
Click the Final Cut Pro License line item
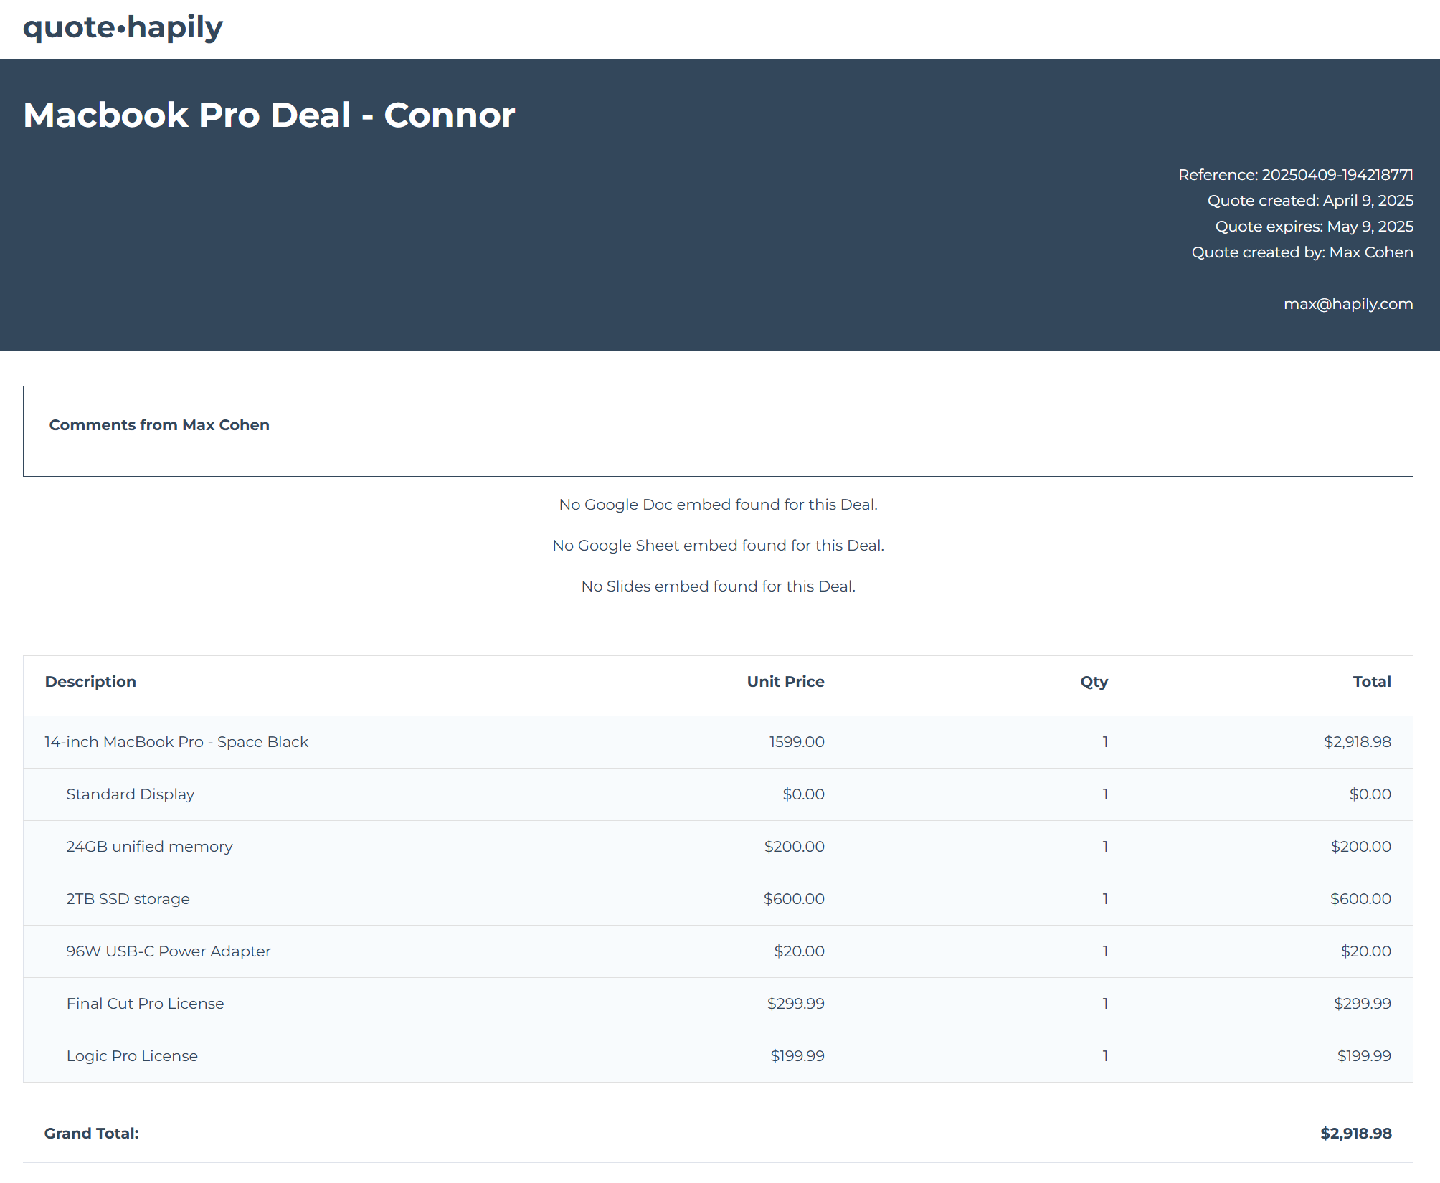pyautogui.click(x=145, y=1003)
